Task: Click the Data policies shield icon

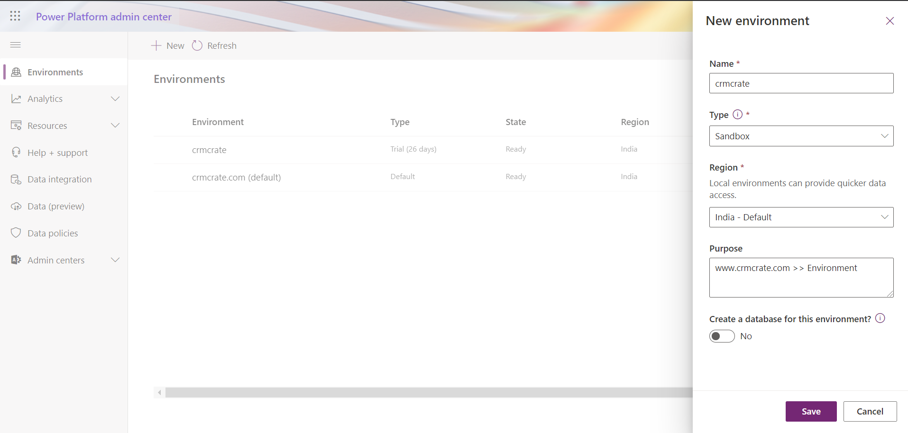Action: [x=16, y=233]
